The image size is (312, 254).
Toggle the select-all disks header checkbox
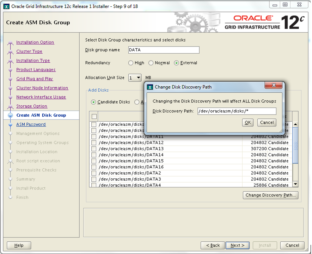coord(94,117)
